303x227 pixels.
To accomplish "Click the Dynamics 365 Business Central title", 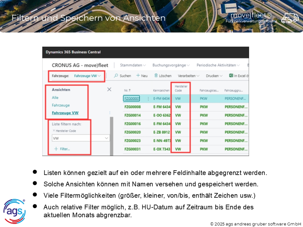I will (x=73, y=52).
